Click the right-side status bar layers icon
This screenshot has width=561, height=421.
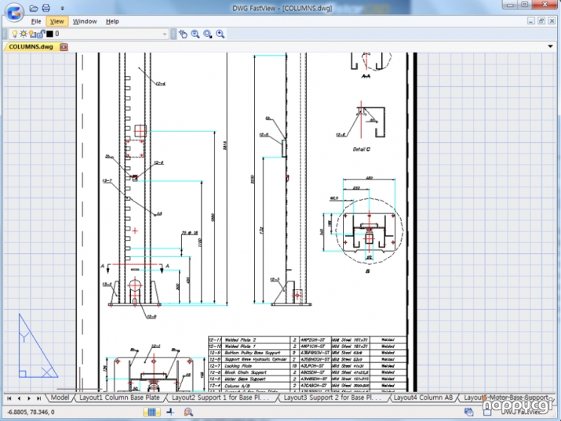[x=468, y=412]
